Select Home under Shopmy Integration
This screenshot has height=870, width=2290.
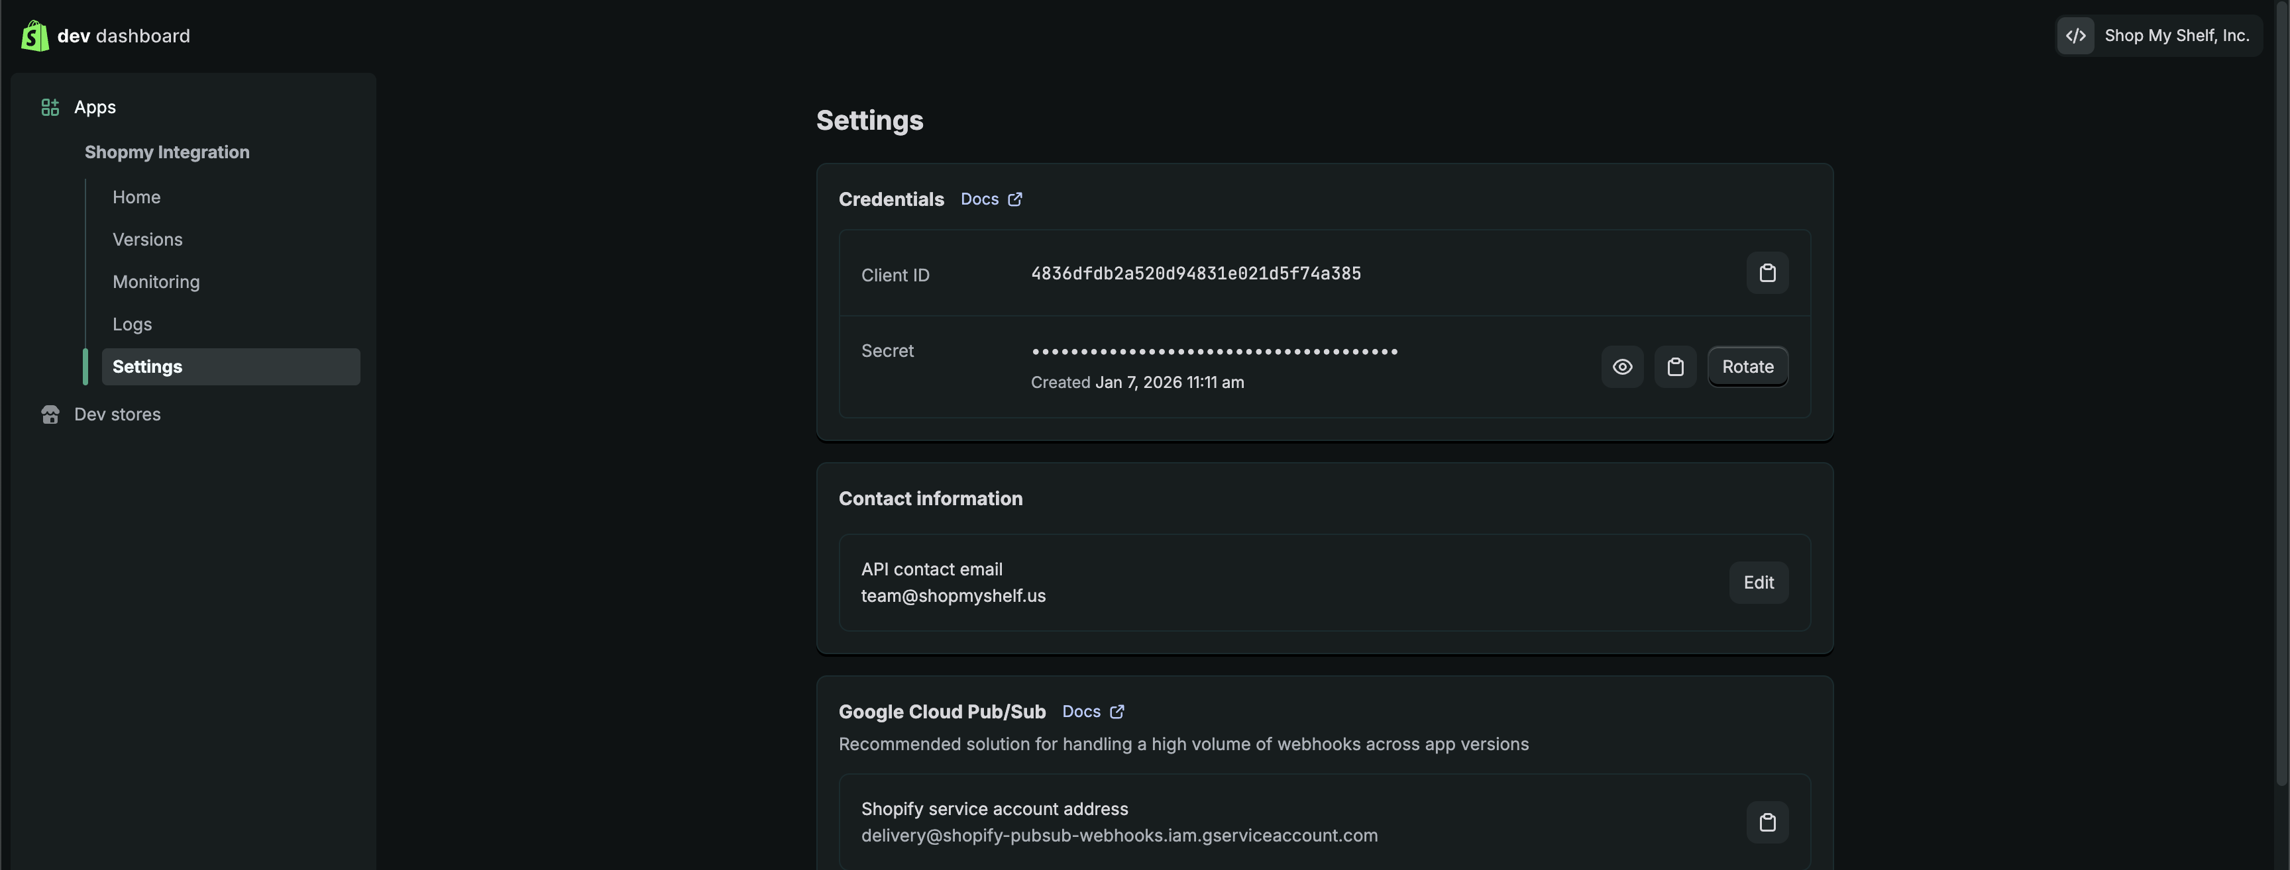pos(136,197)
